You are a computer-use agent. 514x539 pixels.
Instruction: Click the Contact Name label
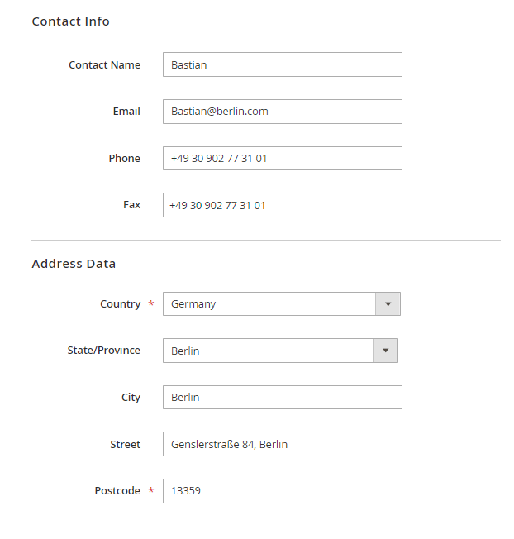pyautogui.click(x=104, y=65)
